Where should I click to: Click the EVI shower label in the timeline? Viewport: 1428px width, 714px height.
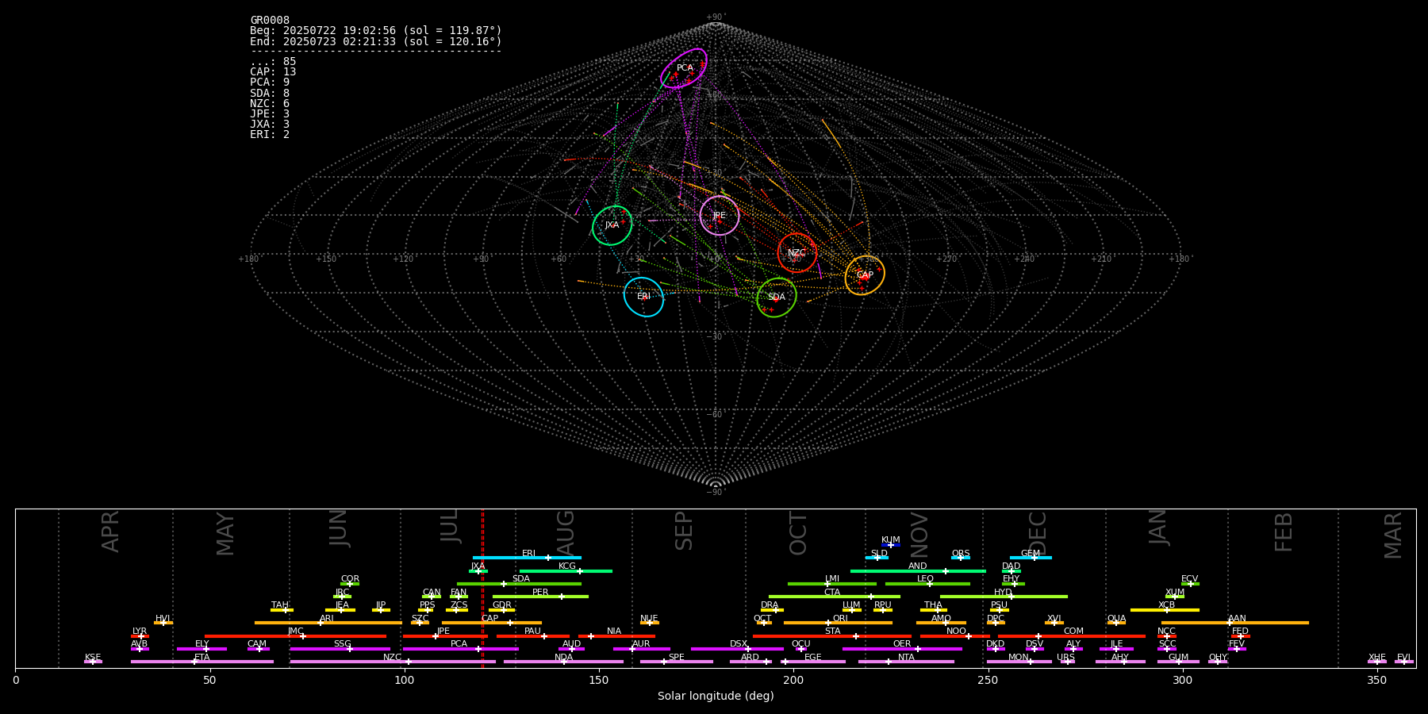pyautogui.click(x=1403, y=658)
